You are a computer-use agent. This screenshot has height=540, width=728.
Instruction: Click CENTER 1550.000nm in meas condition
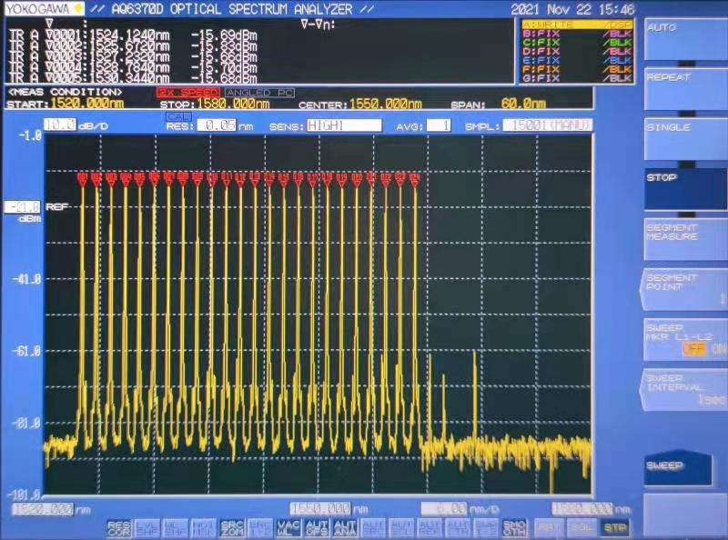coord(360,104)
